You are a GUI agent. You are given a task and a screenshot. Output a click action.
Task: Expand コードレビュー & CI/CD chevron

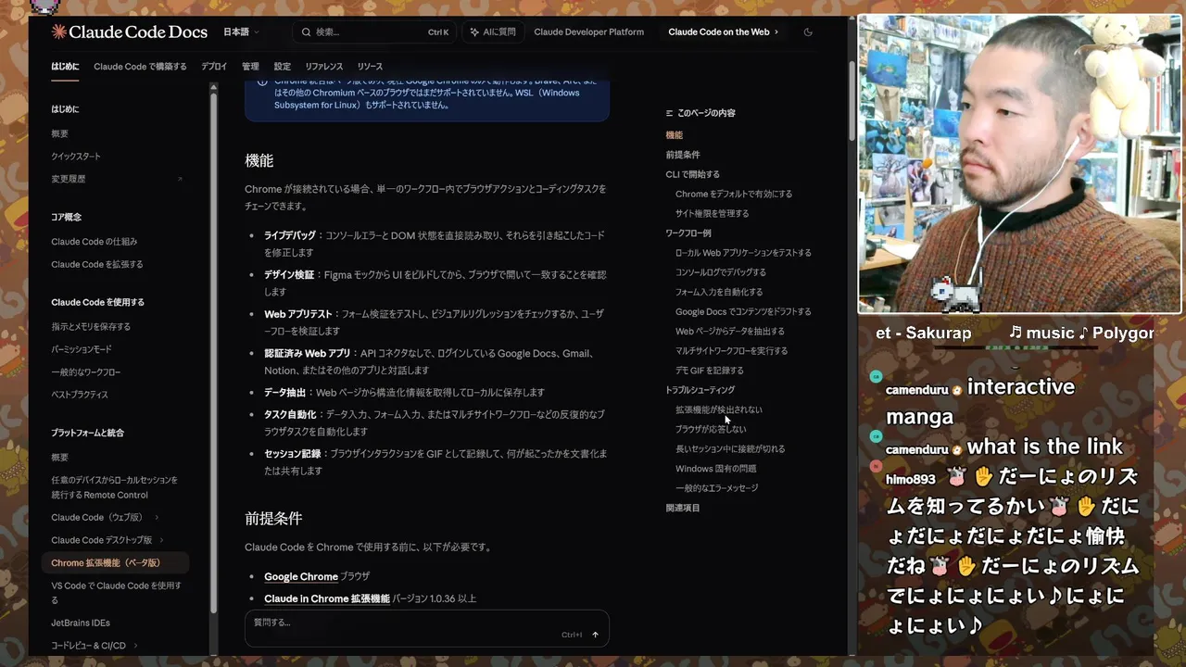coord(135,646)
